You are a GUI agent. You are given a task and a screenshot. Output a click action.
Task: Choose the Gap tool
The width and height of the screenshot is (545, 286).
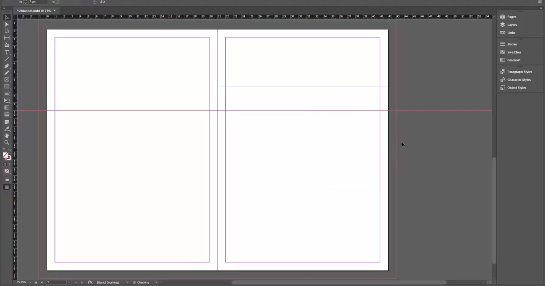coord(7,38)
